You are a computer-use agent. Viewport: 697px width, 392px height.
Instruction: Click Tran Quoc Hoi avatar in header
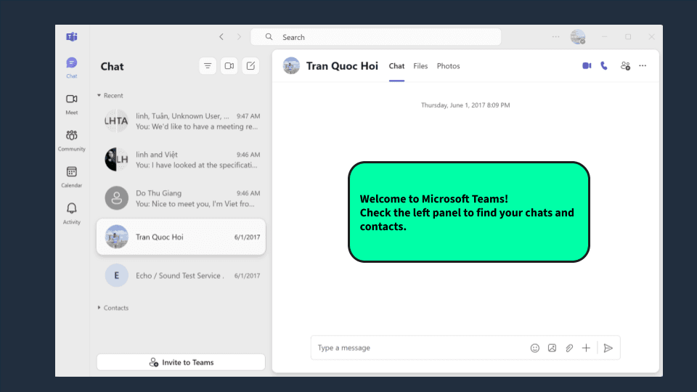[291, 66]
